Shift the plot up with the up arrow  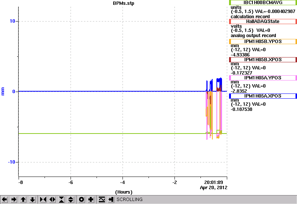coord(23,200)
